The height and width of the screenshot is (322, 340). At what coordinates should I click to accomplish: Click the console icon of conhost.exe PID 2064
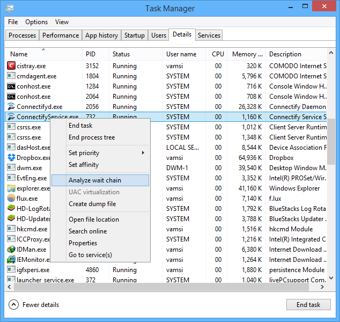click(11, 97)
